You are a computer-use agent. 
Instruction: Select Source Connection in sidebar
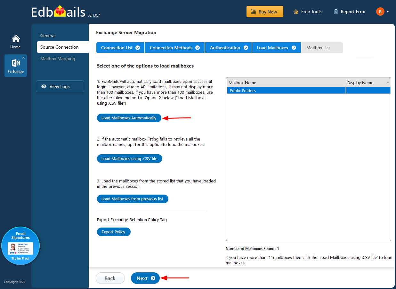pos(63,47)
